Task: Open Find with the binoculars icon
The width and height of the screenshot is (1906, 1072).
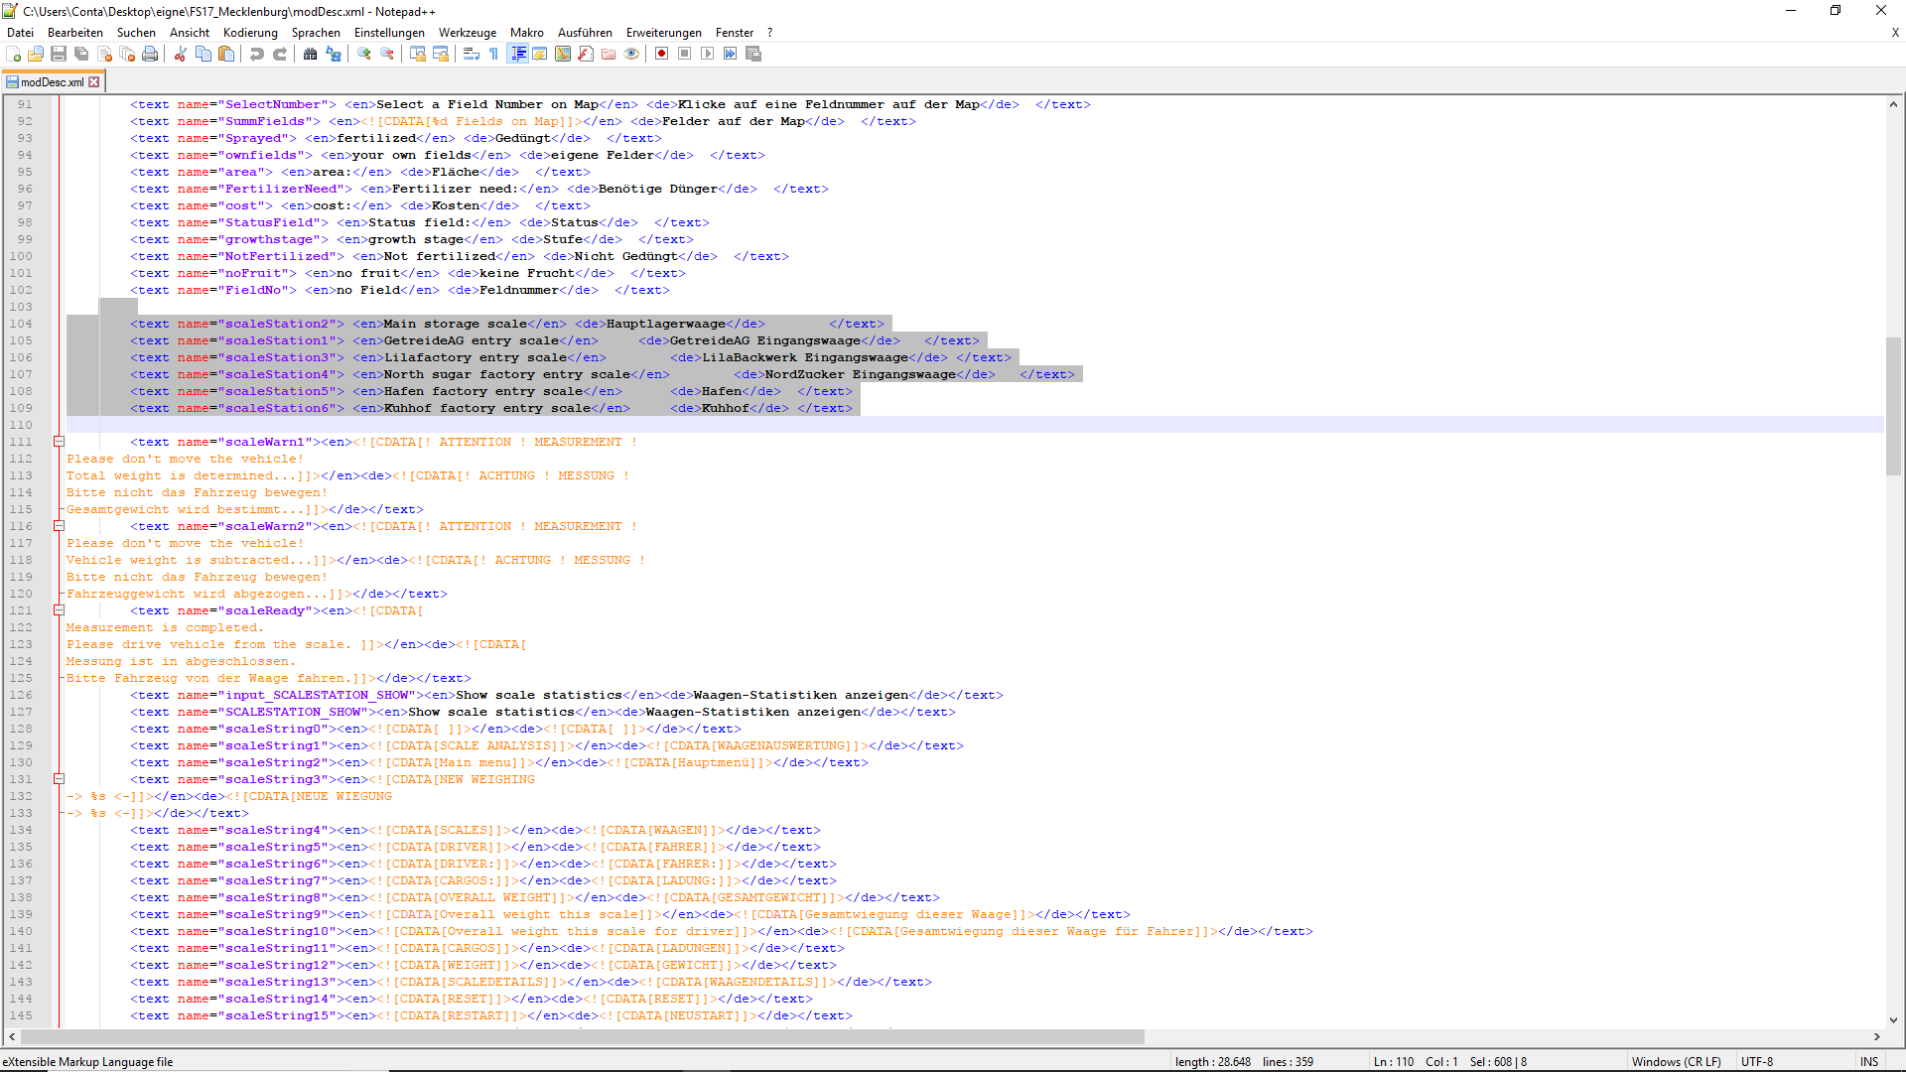Action: click(311, 54)
